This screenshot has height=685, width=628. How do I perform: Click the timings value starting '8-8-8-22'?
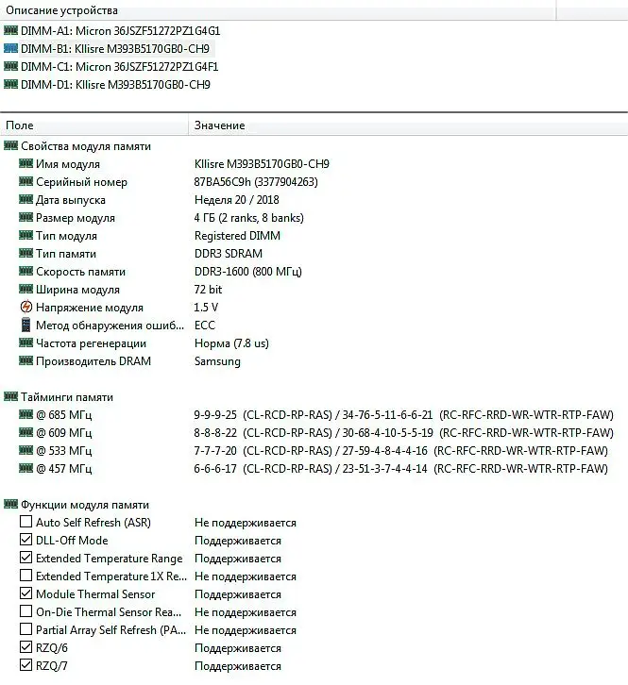pos(403,432)
